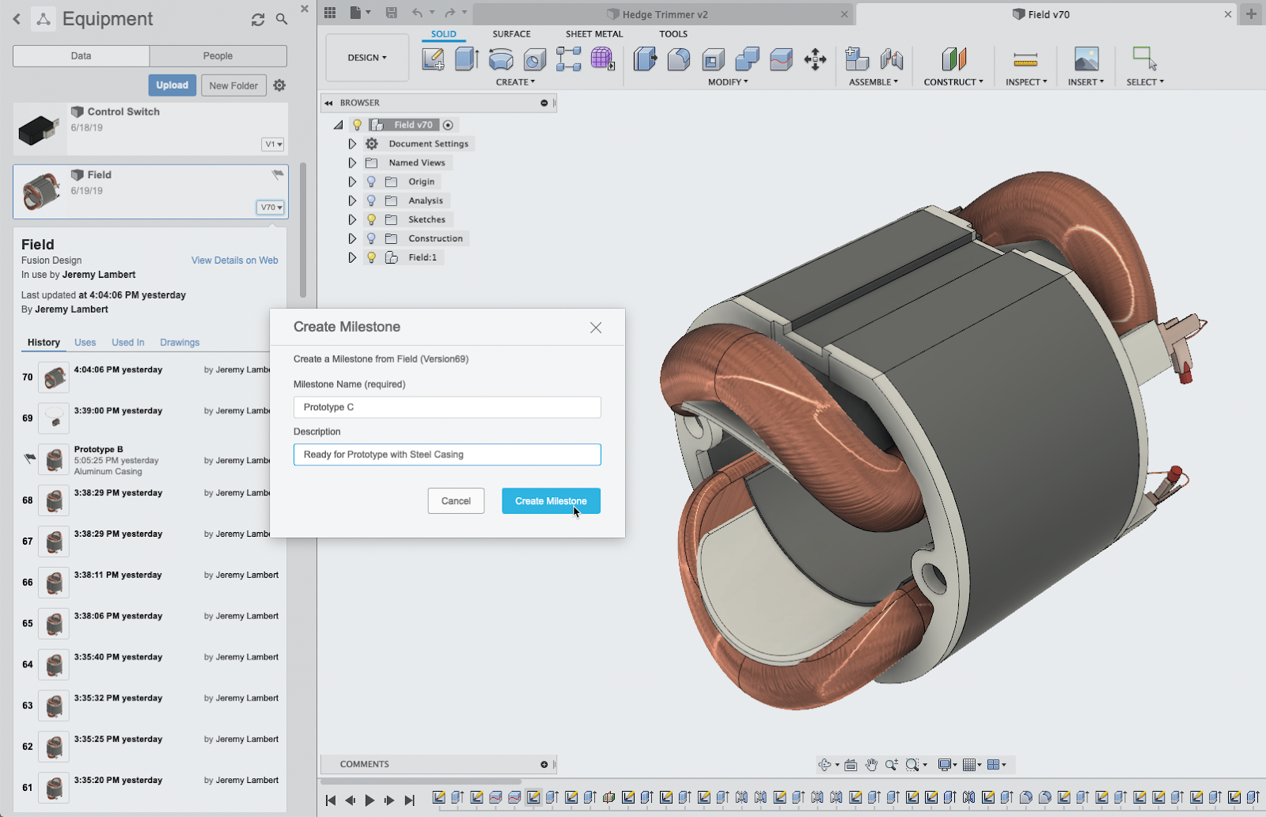Select the Extrude tool icon
Screen dimensions: 1266x817
467,59
